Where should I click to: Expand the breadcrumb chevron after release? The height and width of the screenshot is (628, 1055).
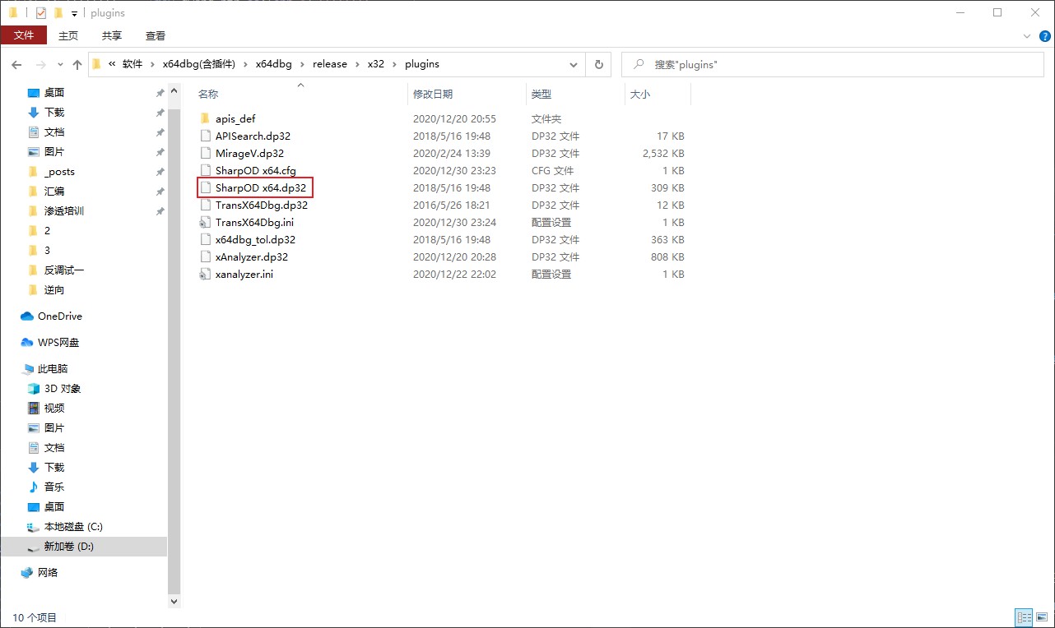[357, 64]
